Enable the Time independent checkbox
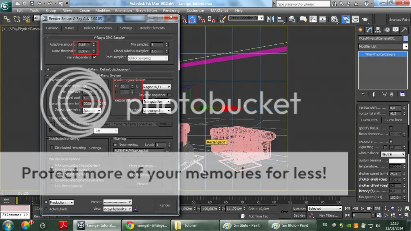This screenshot has width=411, height=231. coord(94,57)
